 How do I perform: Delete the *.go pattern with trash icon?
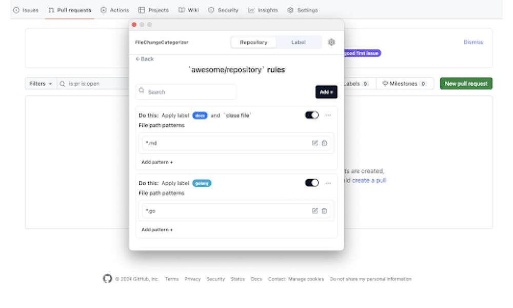point(324,211)
